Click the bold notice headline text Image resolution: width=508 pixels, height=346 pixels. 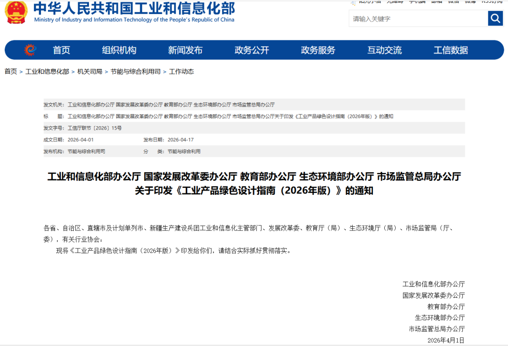254,184
